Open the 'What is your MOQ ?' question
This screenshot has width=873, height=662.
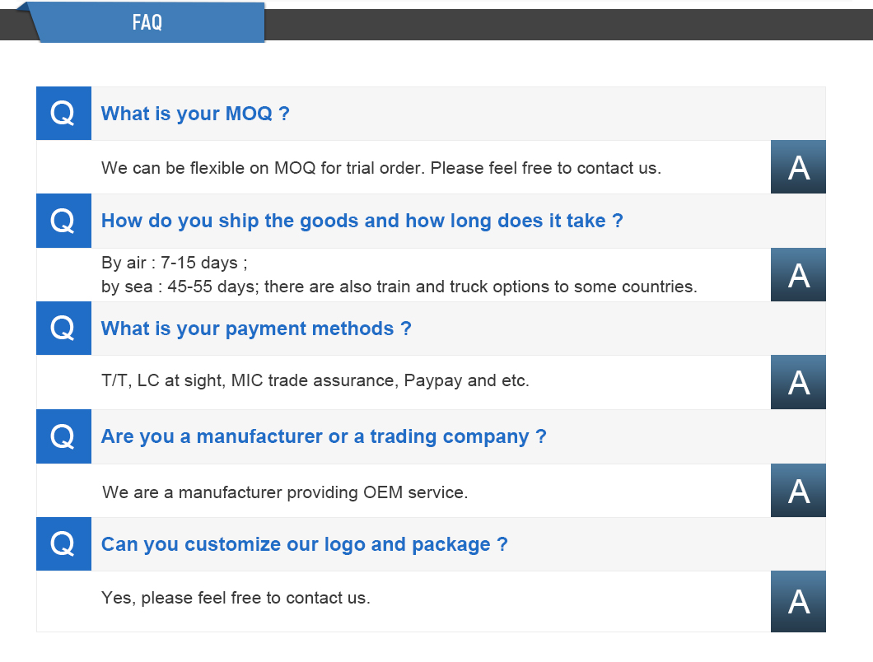[x=195, y=114]
